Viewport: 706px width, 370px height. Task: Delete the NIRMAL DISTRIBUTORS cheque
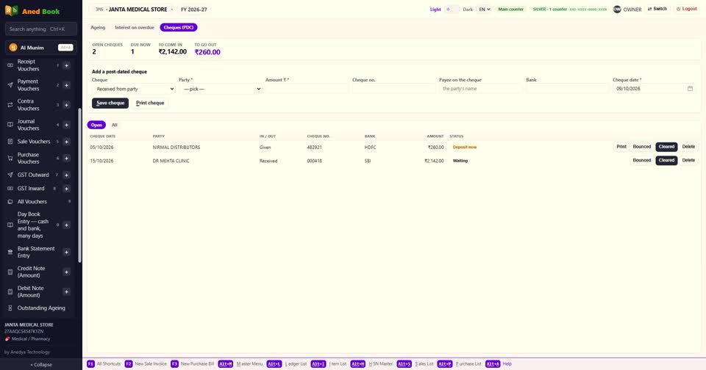[x=688, y=147]
